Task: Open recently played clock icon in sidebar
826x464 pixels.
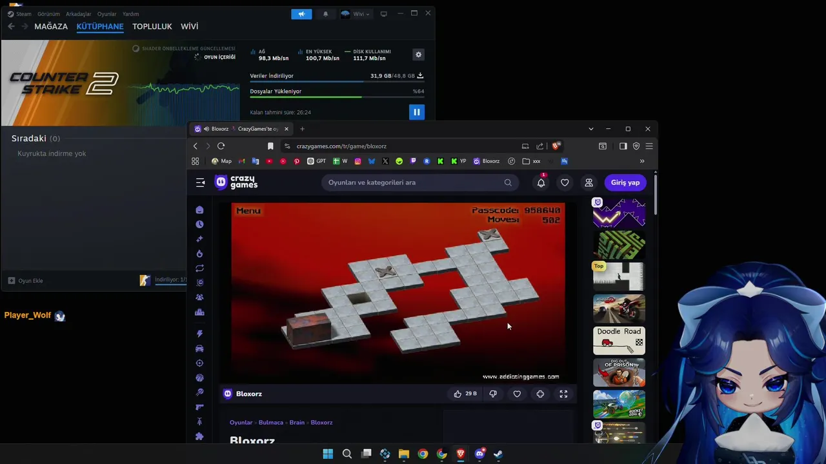Action: tap(199, 224)
